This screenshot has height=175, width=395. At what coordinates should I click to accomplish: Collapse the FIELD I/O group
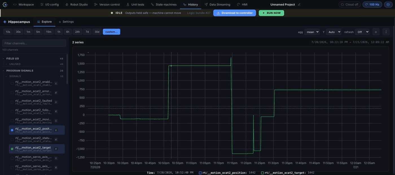33,59
